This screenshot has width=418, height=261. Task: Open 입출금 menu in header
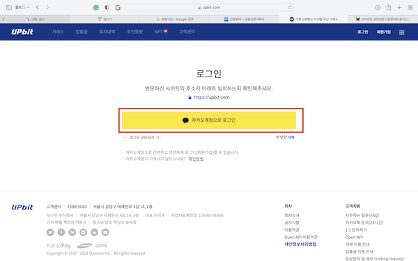tap(82, 32)
